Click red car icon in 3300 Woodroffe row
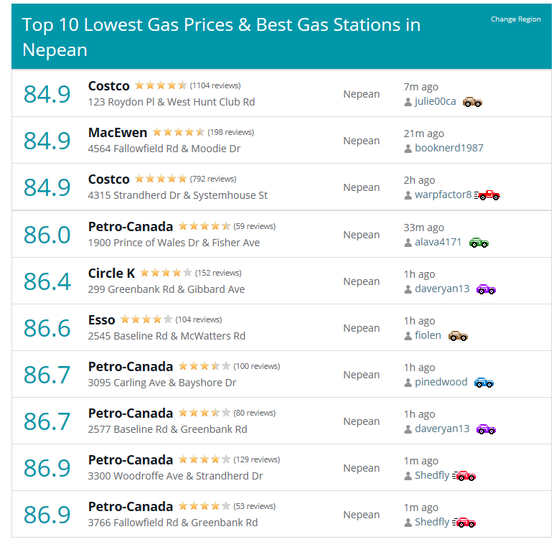The width and height of the screenshot is (559, 547). coord(464,476)
